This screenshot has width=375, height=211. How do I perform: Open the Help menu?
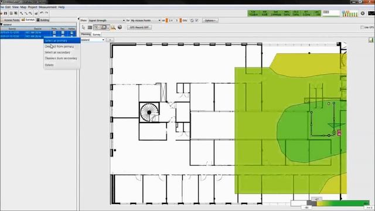click(x=62, y=7)
